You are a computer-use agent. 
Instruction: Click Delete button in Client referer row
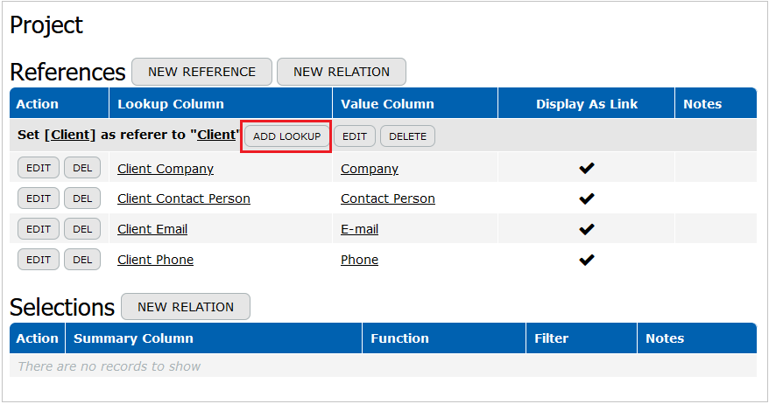[407, 136]
